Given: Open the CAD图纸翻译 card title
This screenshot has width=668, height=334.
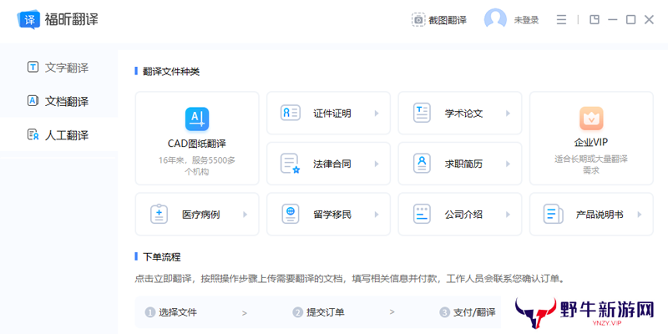Looking at the screenshot, I should point(197,144).
